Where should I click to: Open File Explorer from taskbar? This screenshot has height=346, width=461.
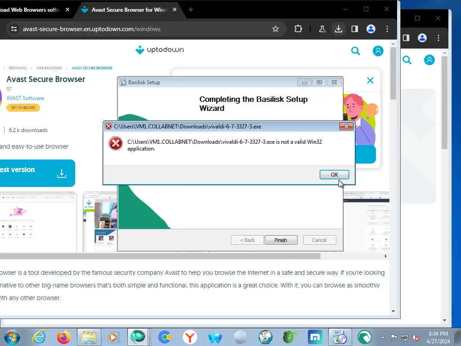[89, 337]
